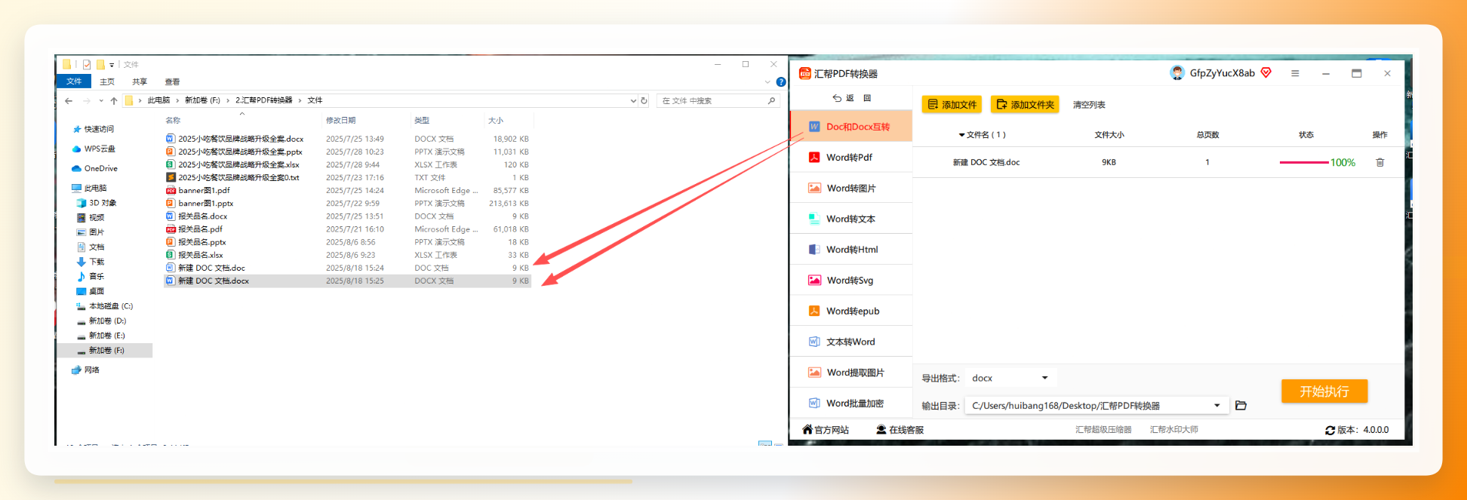The width and height of the screenshot is (1467, 500).
Task: Select the 文本转Word sidebar item
Action: click(x=850, y=342)
